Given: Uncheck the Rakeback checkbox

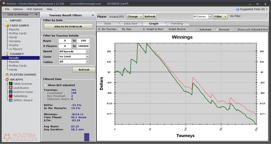Looking at the screenshot, I should click(x=197, y=29).
